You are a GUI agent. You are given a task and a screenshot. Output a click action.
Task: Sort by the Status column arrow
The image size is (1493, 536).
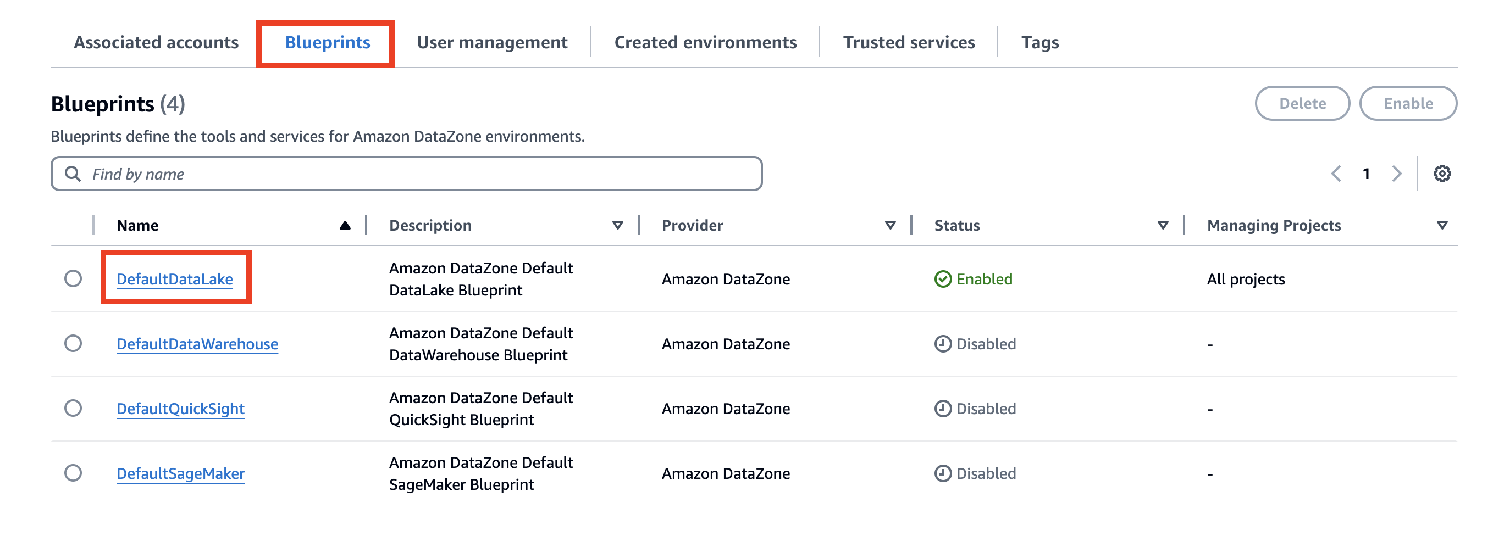1163,225
